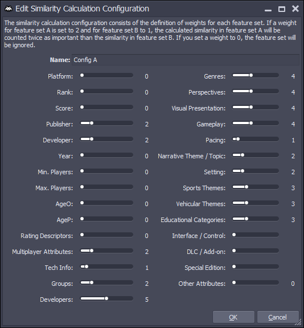Click the Interface / Control slider track
Screen dimensions: 304x328
255,235
